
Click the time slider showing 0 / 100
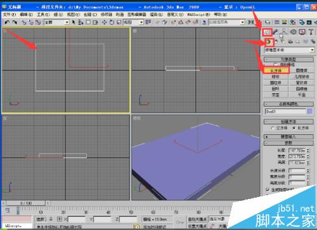pos(26,203)
